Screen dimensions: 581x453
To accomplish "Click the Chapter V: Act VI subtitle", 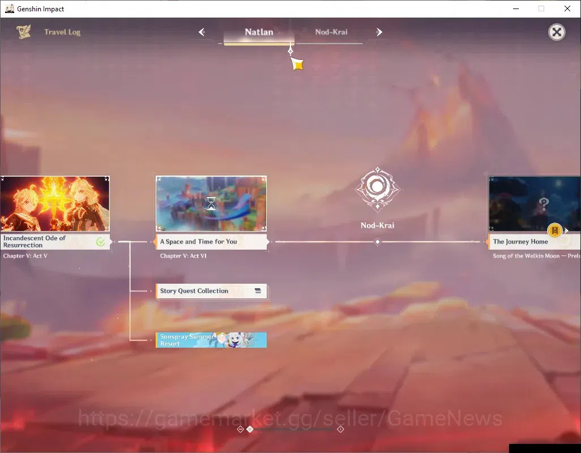I will tap(183, 256).
